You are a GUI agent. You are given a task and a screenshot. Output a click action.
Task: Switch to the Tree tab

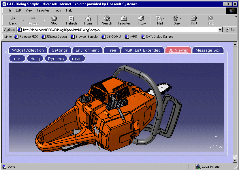click(112, 50)
